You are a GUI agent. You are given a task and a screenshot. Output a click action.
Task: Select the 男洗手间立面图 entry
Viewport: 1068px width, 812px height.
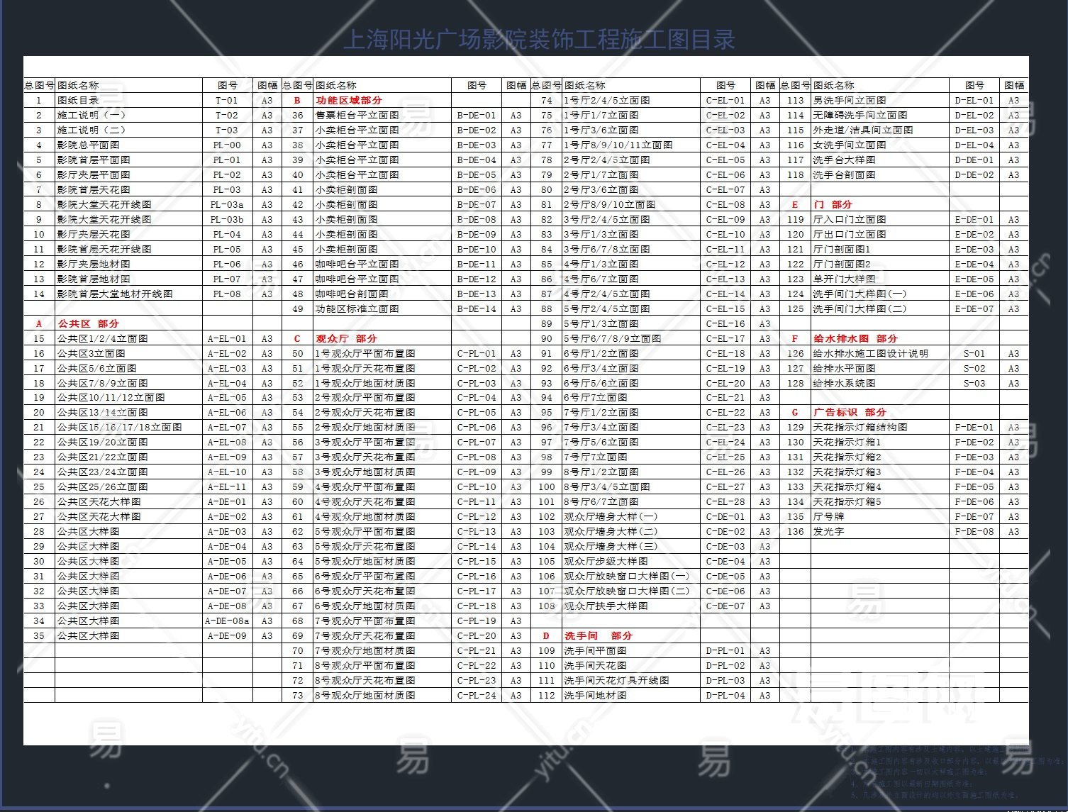pyautogui.click(x=850, y=101)
